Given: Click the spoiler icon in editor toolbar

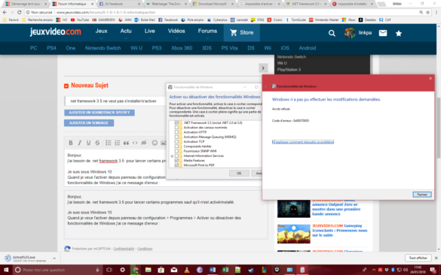Looking at the screenshot, I should (144, 143).
